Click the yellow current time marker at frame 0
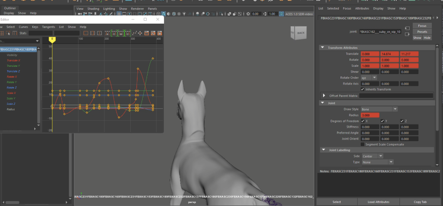The height and width of the screenshot is (206, 443). (52, 39)
